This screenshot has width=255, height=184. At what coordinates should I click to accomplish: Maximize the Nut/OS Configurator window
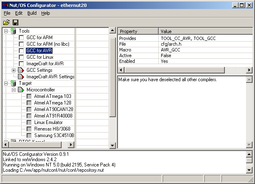pos(242,5)
